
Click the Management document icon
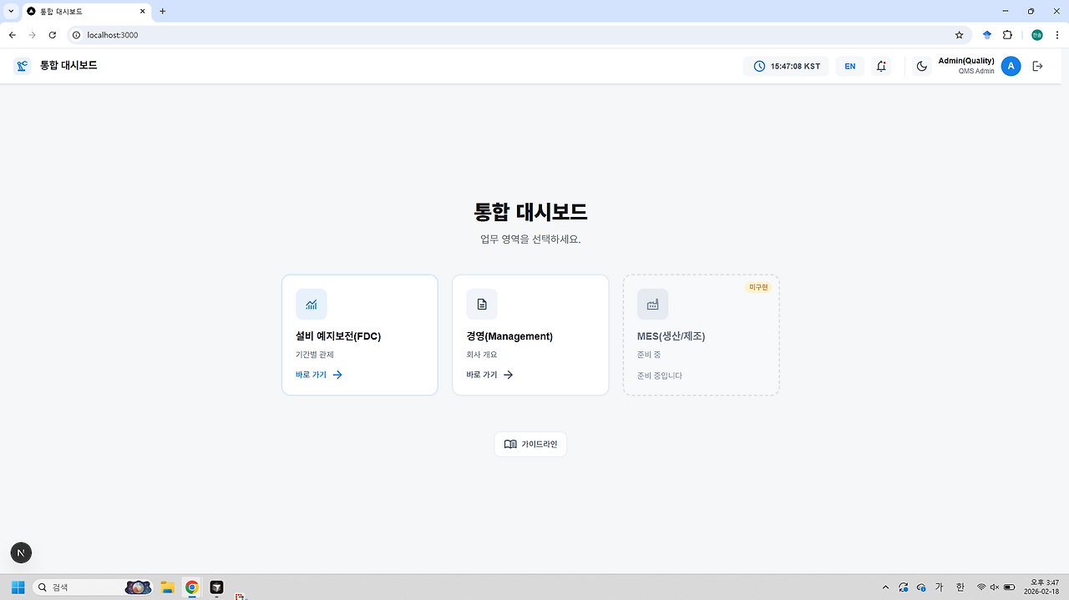(482, 305)
